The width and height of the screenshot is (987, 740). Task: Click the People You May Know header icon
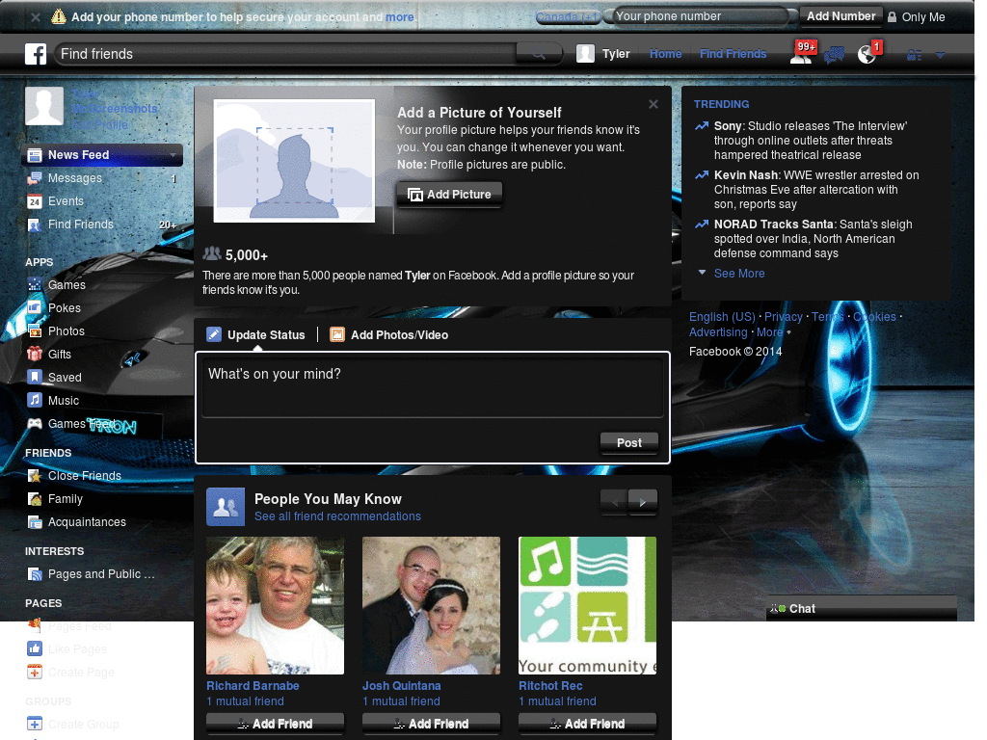pos(226,507)
